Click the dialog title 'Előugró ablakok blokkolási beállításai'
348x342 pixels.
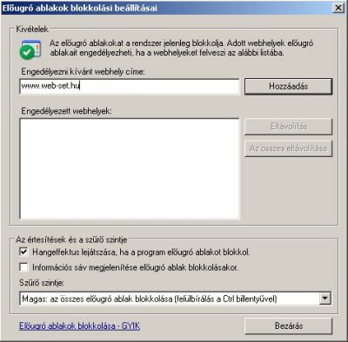click(80, 8)
